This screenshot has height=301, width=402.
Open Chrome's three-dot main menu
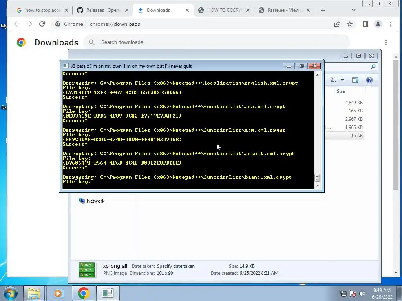391,24
